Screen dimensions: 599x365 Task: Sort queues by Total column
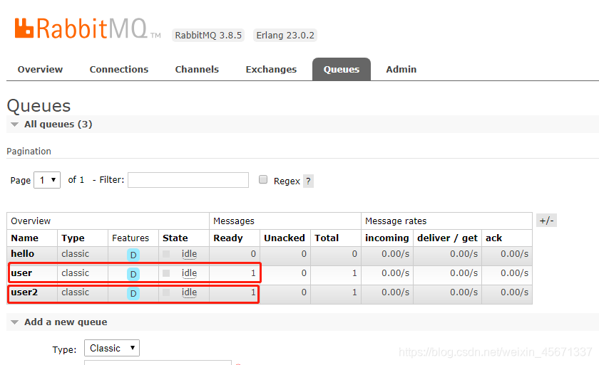pos(327,238)
